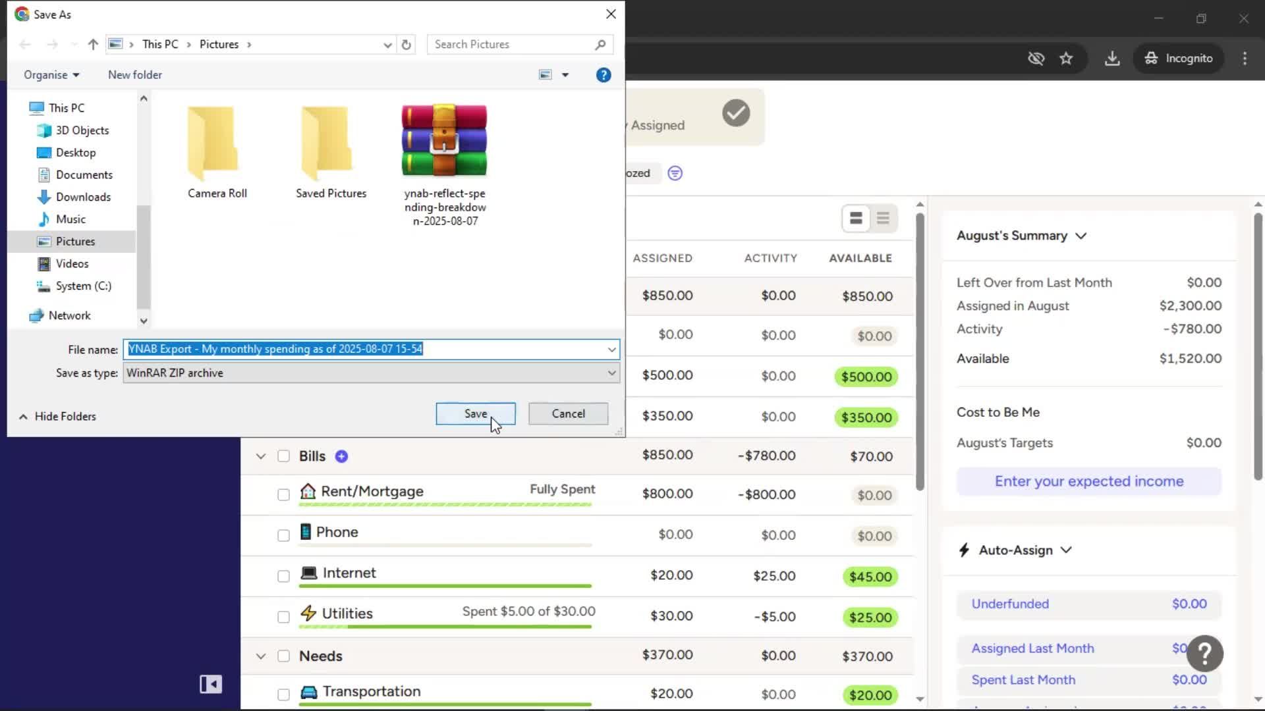Click the Assigned checkmark circle
This screenshot has height=711, width=1265.
(x=736, y=113)
